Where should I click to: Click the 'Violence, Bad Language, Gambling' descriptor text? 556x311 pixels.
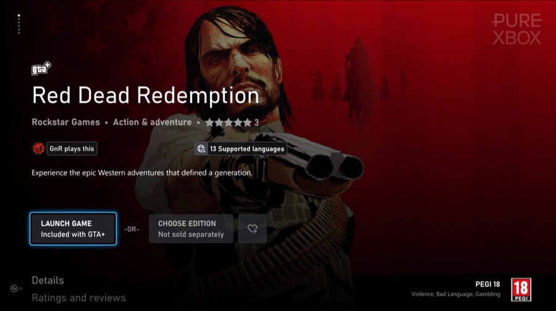pyautogui.click(x=456, y=294)
